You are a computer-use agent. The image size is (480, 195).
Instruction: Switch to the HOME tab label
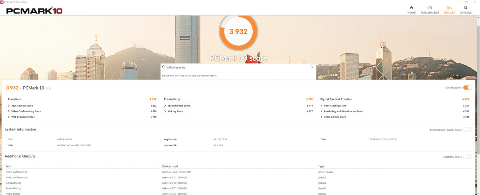(x=411, y=13)
